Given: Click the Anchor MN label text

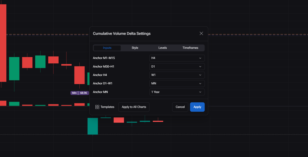Looking at the screenshot, I should point(100,92).
